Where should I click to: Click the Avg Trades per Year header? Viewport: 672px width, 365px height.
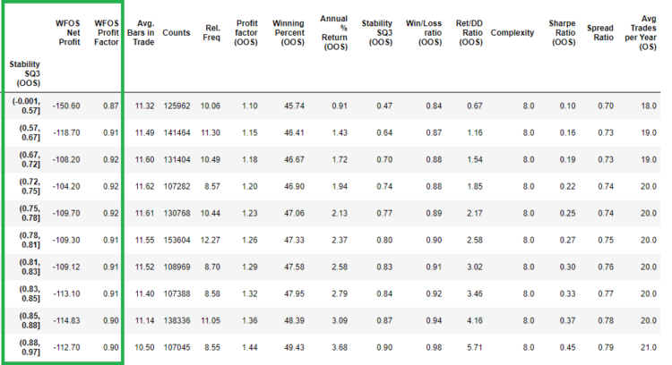click(641, 32)
